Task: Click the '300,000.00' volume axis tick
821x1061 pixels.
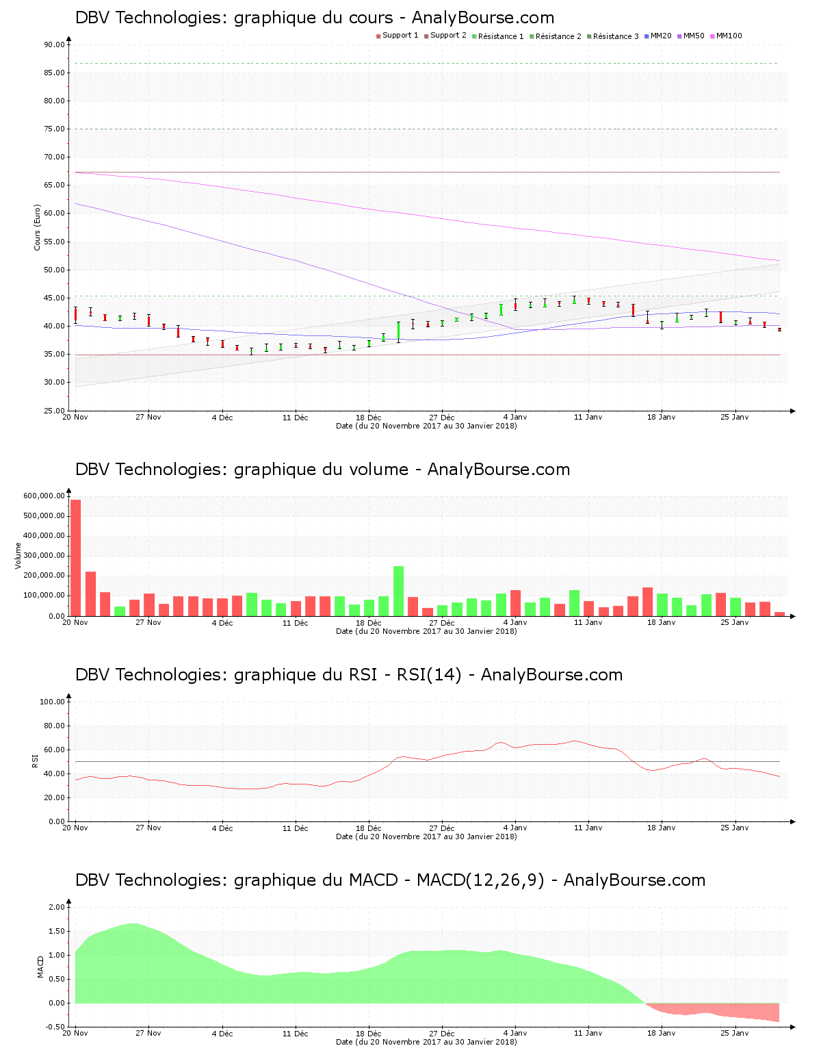Action: (x=44, y=556)
